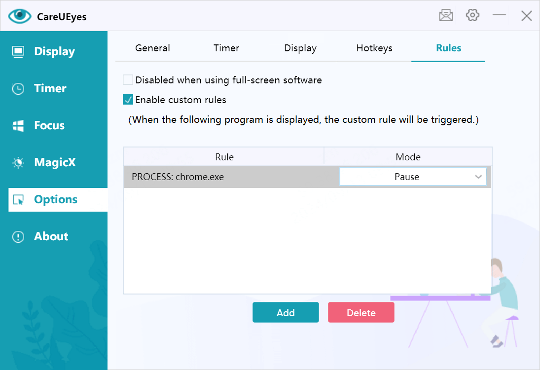Select MagicX in the sidebar
540x370 pixels.
(x=54, y=162)
